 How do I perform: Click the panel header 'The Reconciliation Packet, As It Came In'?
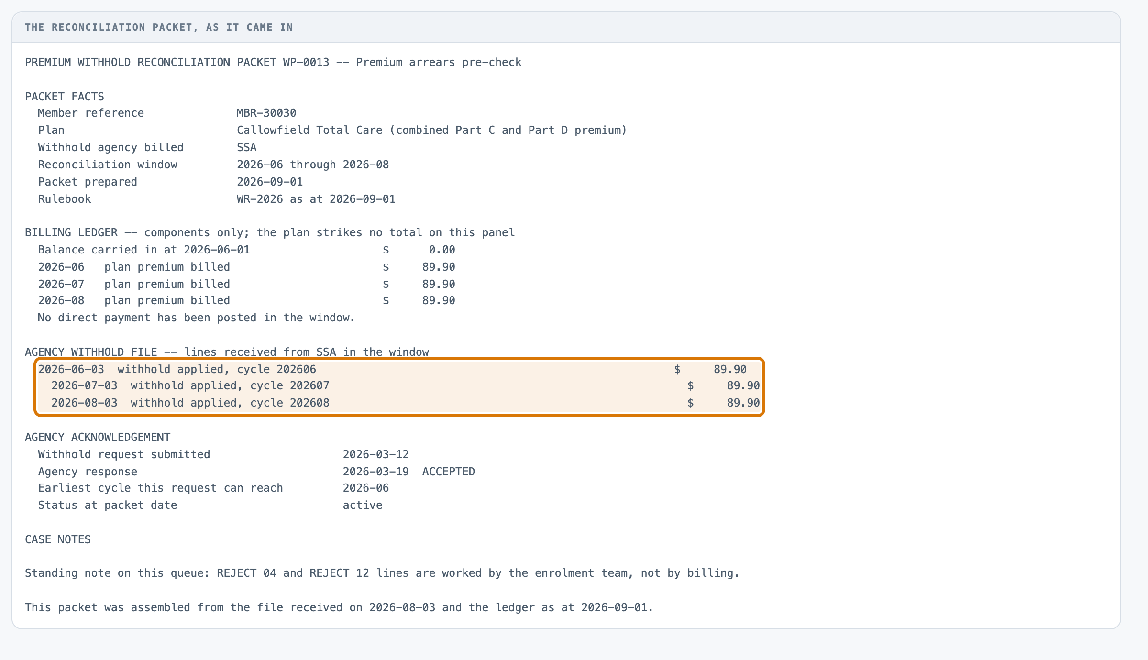159,27
